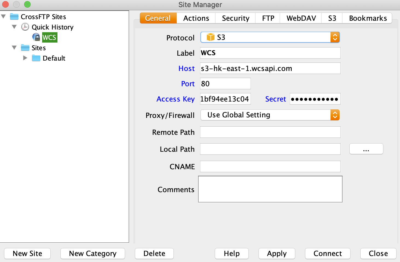Focus the Label field containing WCS
The width and height of the screenshot is (400, 262).
pyautogui.click(x=270, y=53)
